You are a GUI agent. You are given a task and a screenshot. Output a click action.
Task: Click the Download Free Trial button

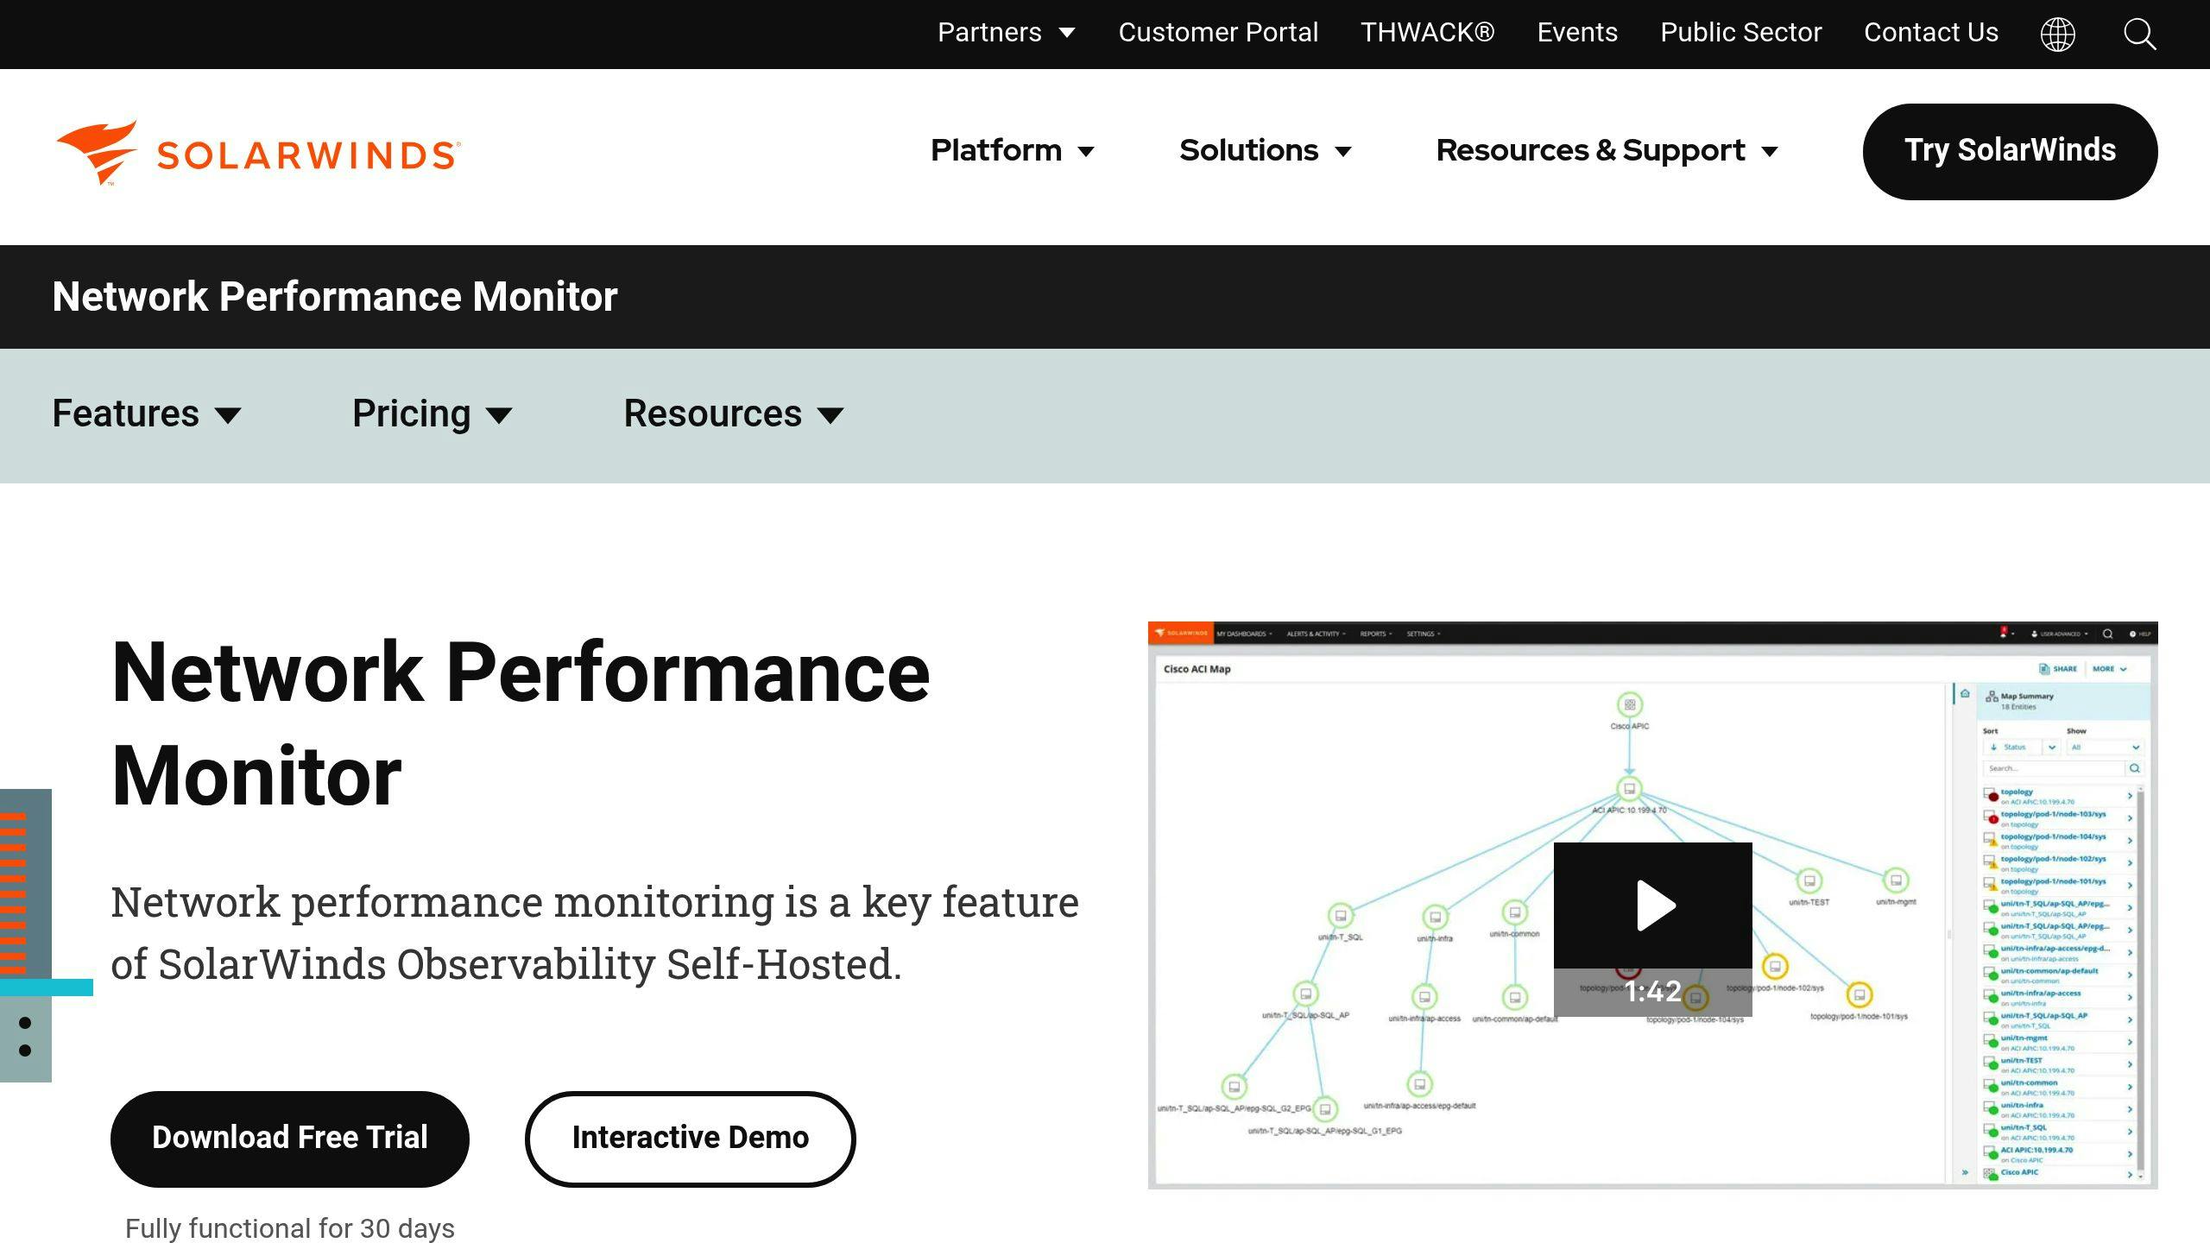pos(288,1137)
